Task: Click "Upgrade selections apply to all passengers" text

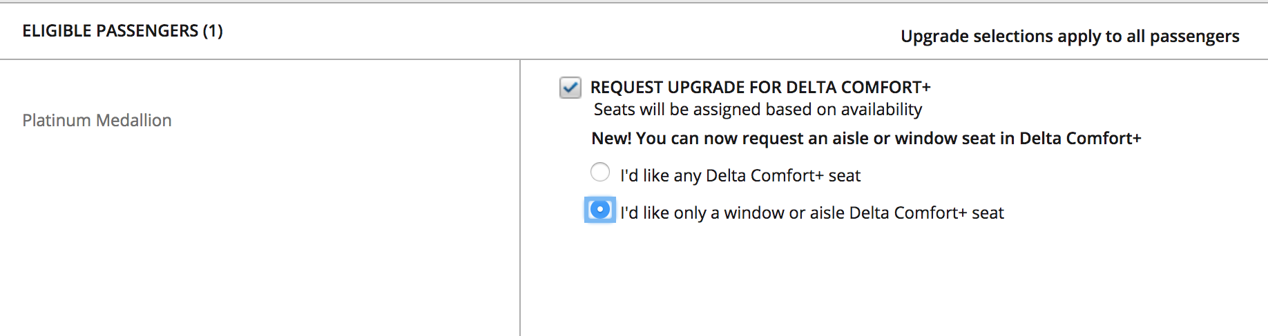Action: coord(1069,37)
